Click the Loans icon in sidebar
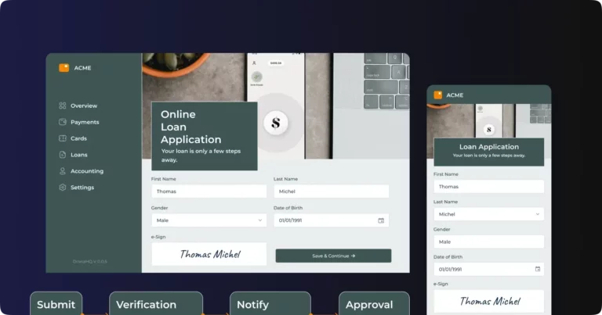Viewport: 602px width, 315px height. tap(63, 155)
